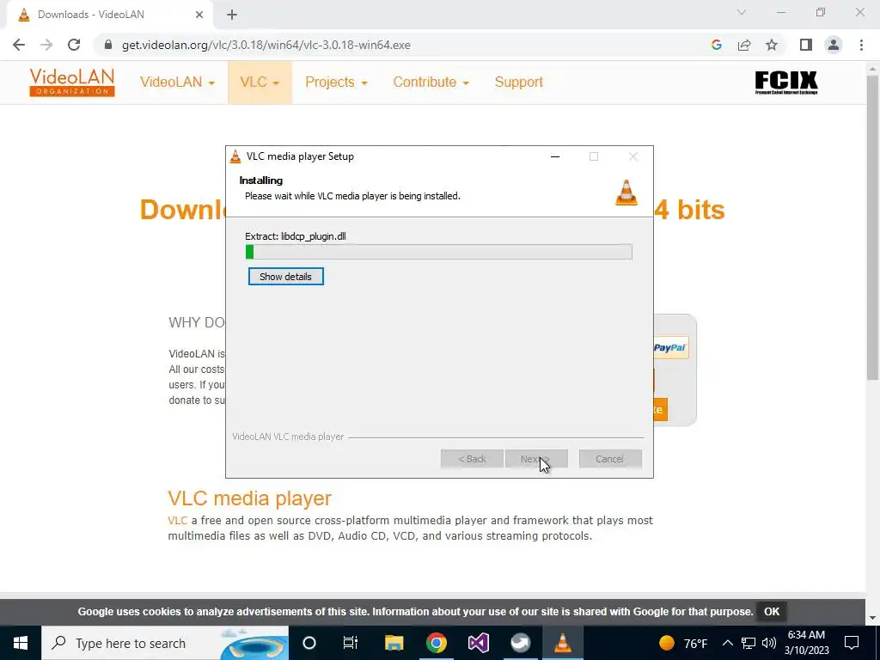Click the FCIX sponsor logo
This screenshot has height=660, width=880.
tap(785, 82)
